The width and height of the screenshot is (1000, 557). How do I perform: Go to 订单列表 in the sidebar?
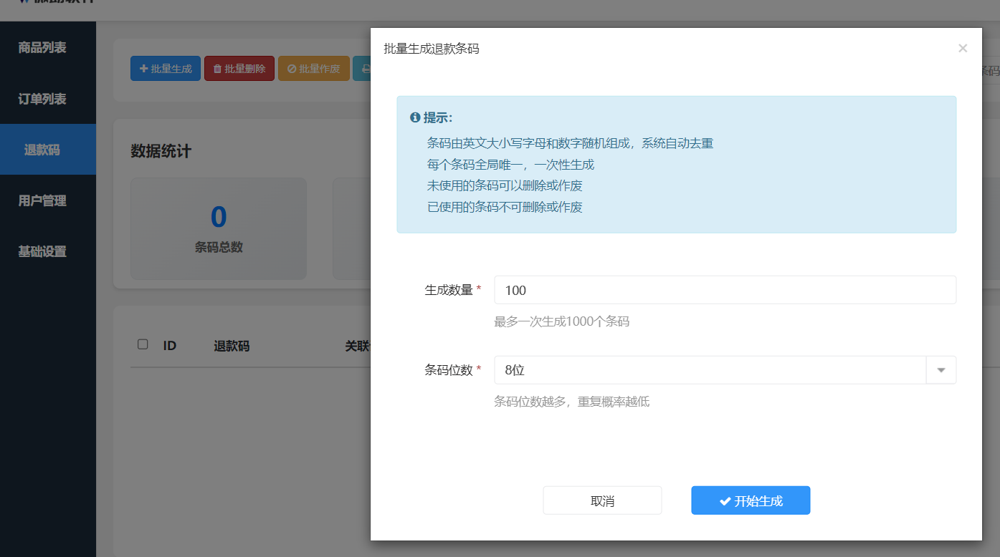(42, 99)
